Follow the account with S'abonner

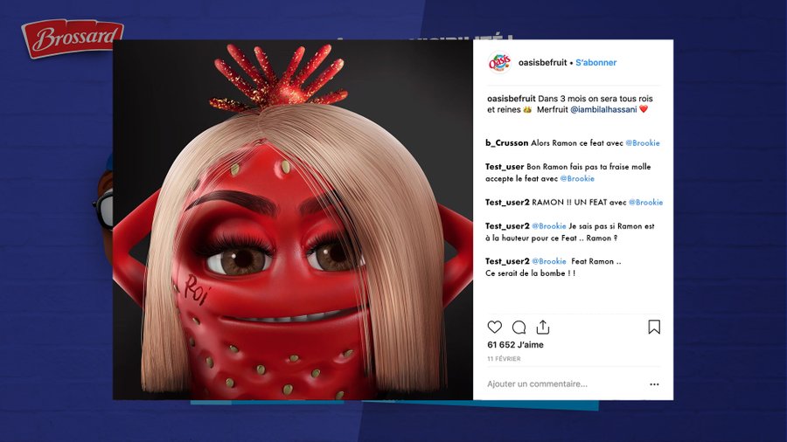(x=595, y=63)
